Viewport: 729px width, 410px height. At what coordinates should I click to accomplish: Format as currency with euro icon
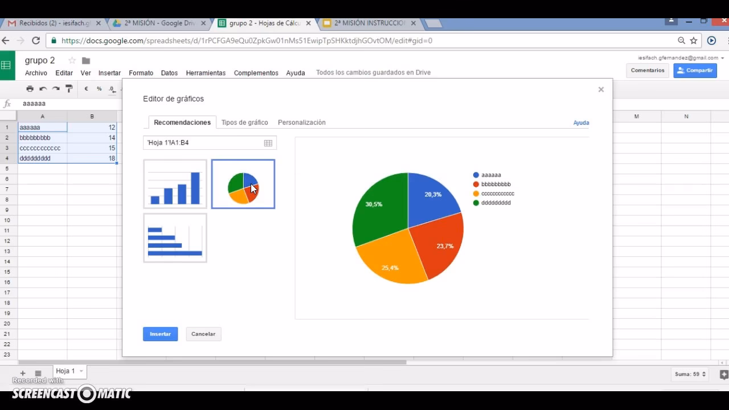click(x=86, y=89)
